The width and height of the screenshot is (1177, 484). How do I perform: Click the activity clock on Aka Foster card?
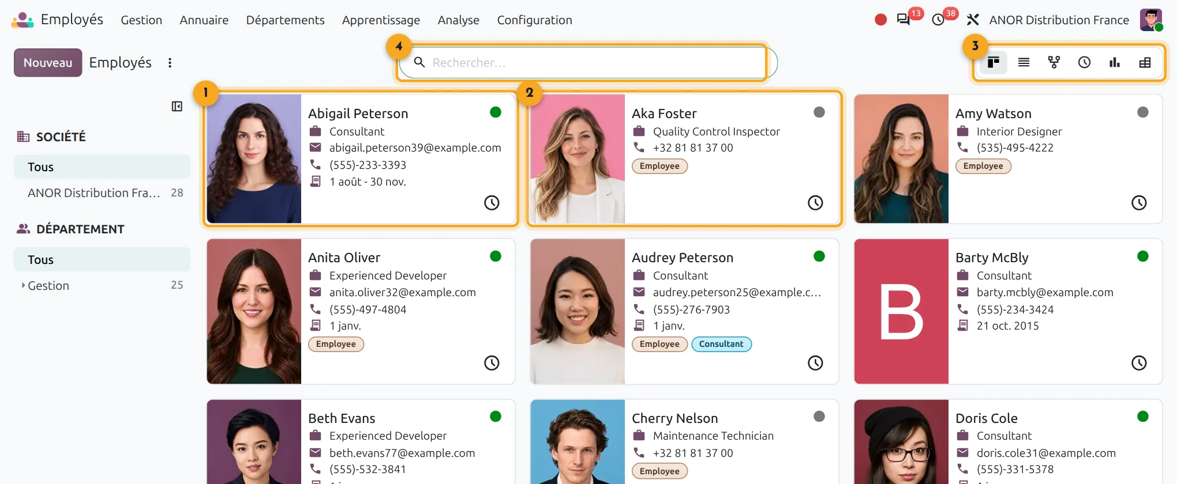(815, 203)
